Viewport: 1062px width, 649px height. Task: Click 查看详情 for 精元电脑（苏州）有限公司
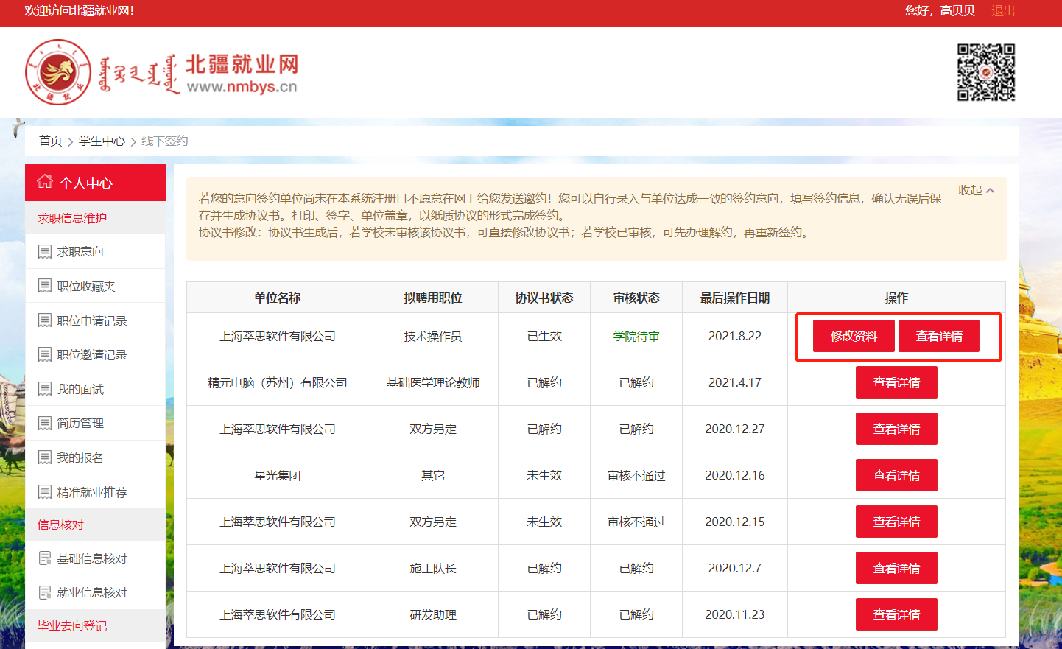pyautogui.click(x=896, y=382)
